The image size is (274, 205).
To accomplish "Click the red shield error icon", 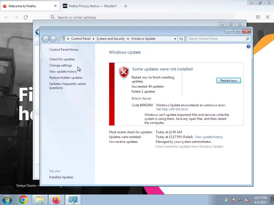I will pyautogui.click(x=124, y=72).
